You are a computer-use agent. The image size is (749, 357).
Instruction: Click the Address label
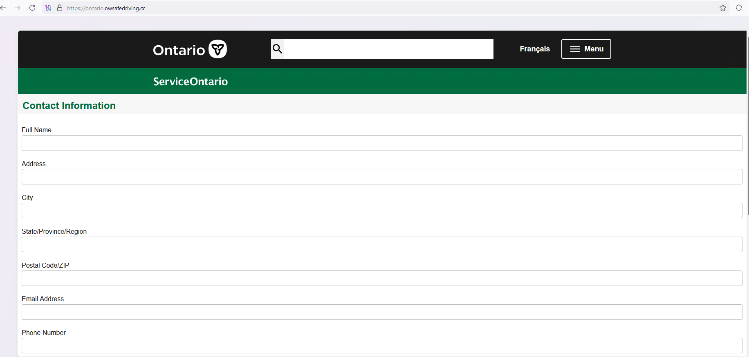point(34,164)
